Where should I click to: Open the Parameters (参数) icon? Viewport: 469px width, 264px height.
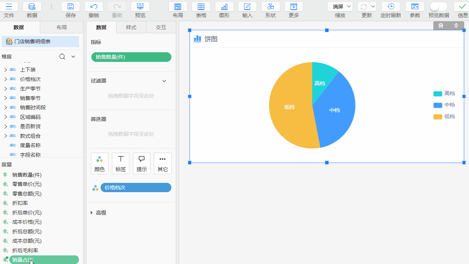(415, 7)
